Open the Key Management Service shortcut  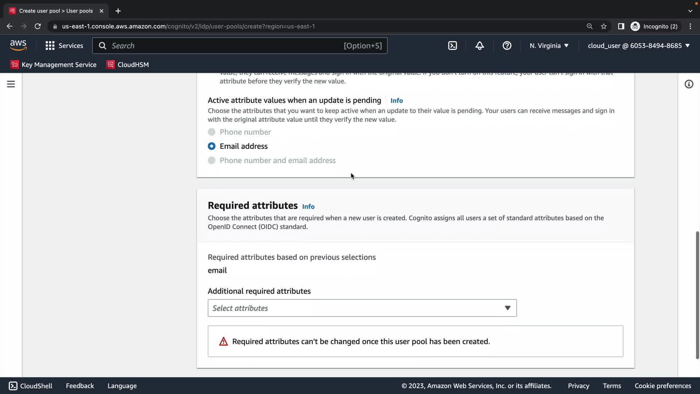(x=54, y=65)
